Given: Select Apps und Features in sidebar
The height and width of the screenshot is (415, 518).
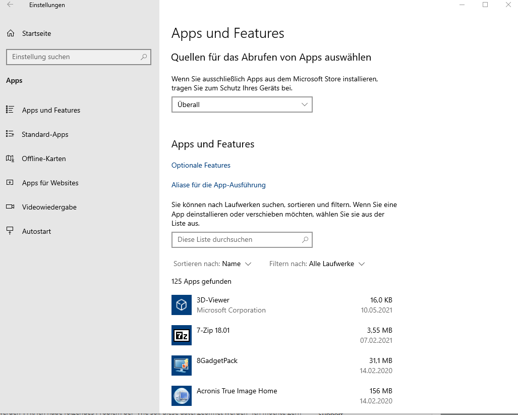Looking at the screenshot, I should click(x=51, y=110).
